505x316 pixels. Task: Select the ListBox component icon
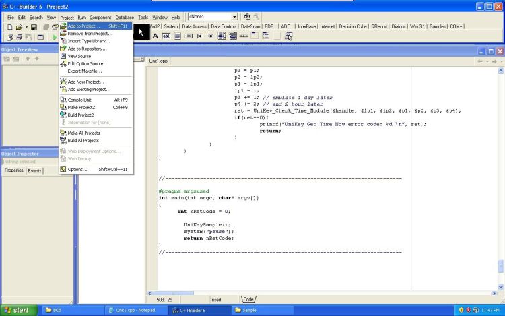click(x=222, y=36)
